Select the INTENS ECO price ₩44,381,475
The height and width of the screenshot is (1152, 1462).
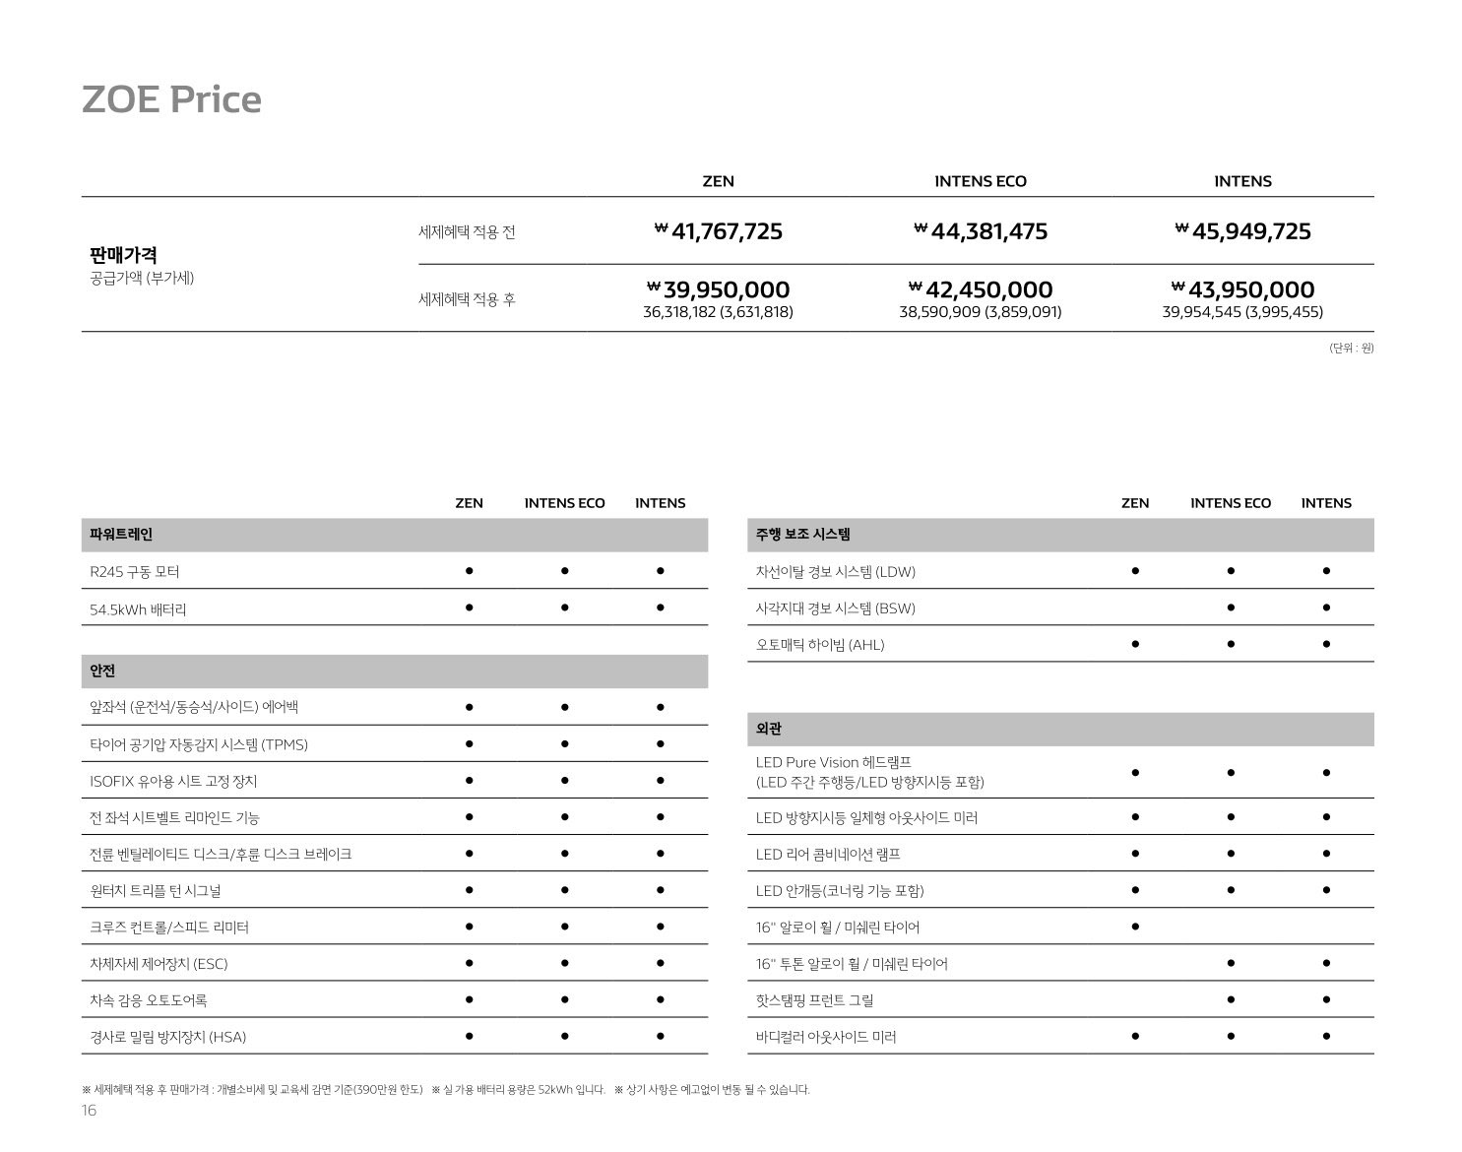tap(981, 231)
